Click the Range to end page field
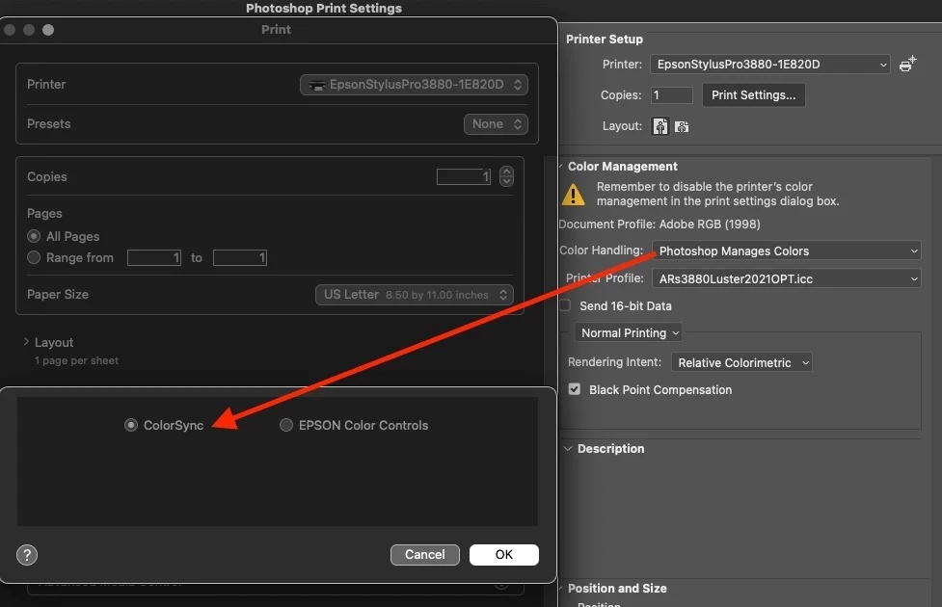 click(240, 257)
